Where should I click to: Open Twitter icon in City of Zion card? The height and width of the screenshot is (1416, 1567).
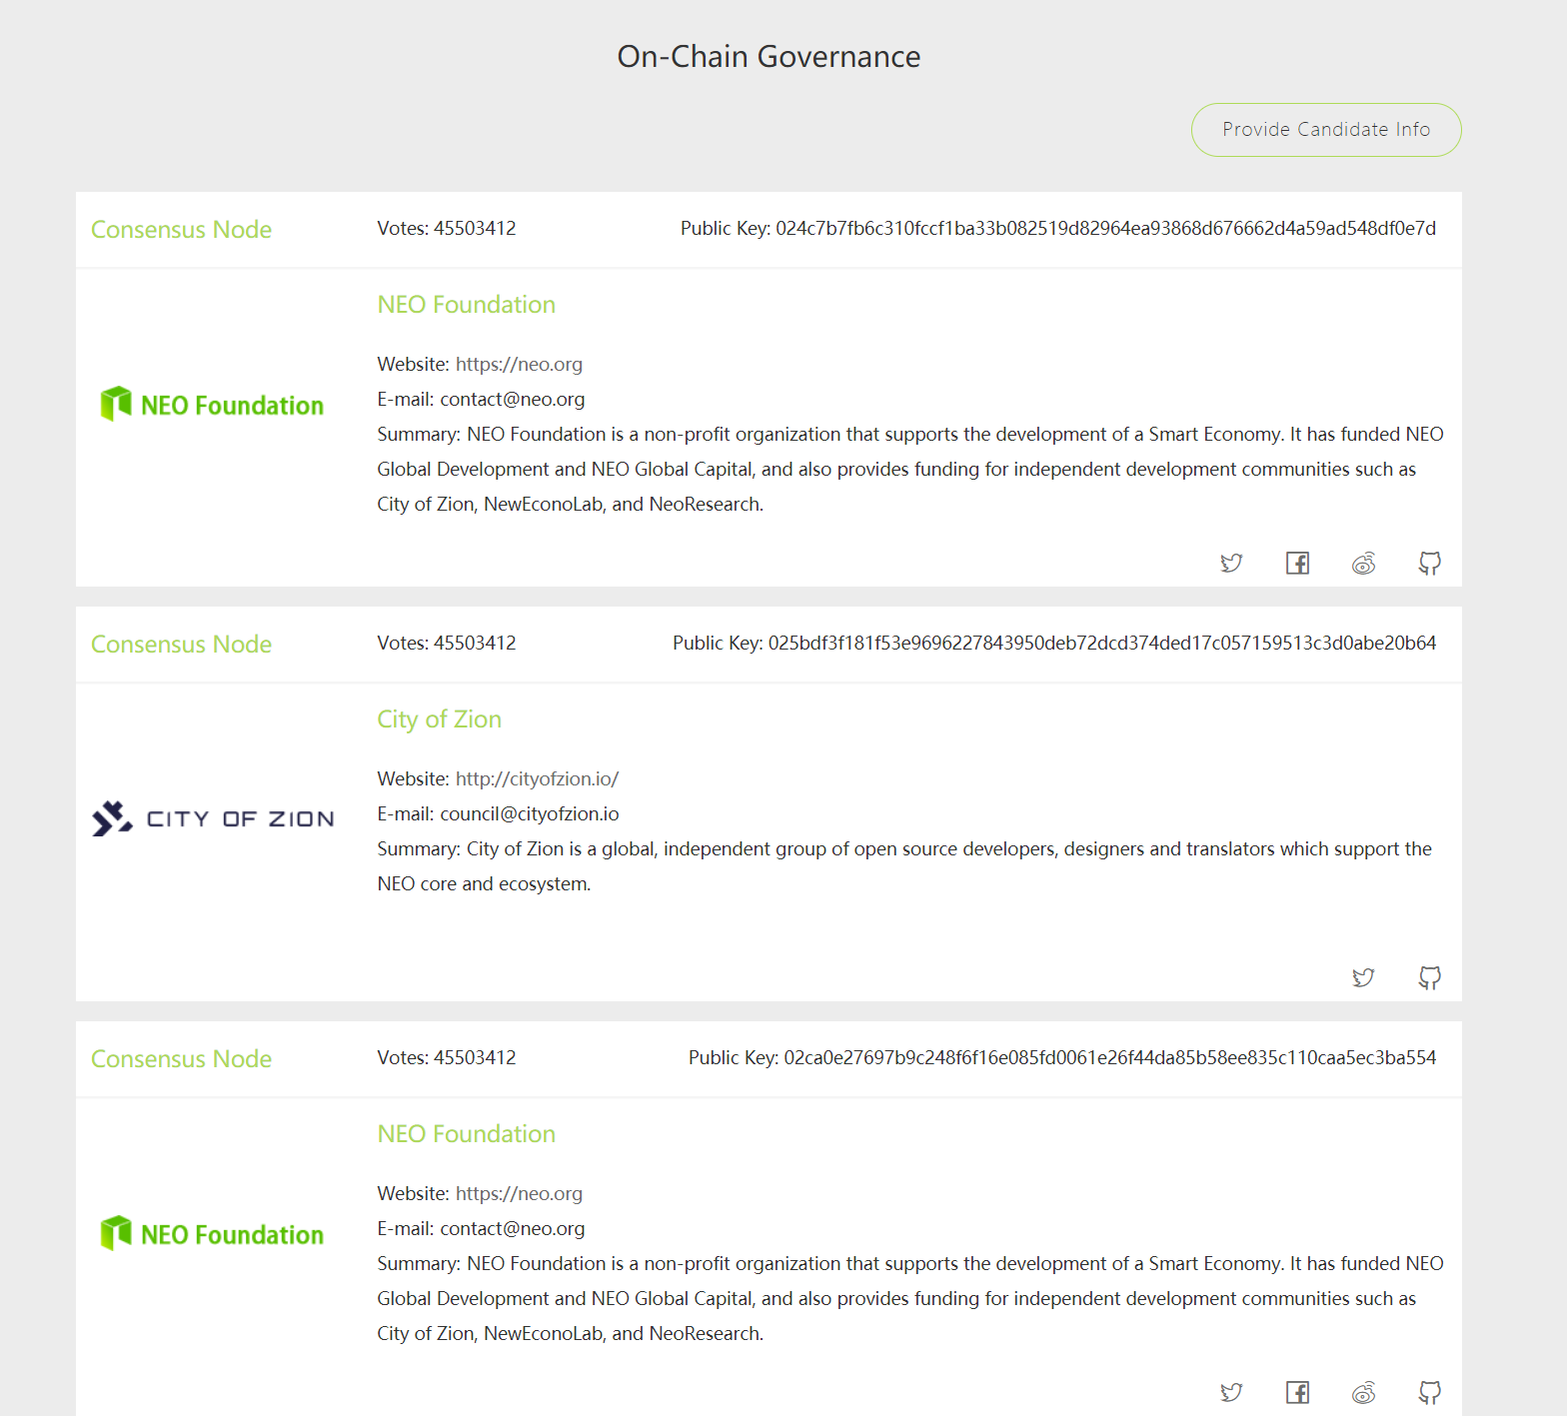1364,977
